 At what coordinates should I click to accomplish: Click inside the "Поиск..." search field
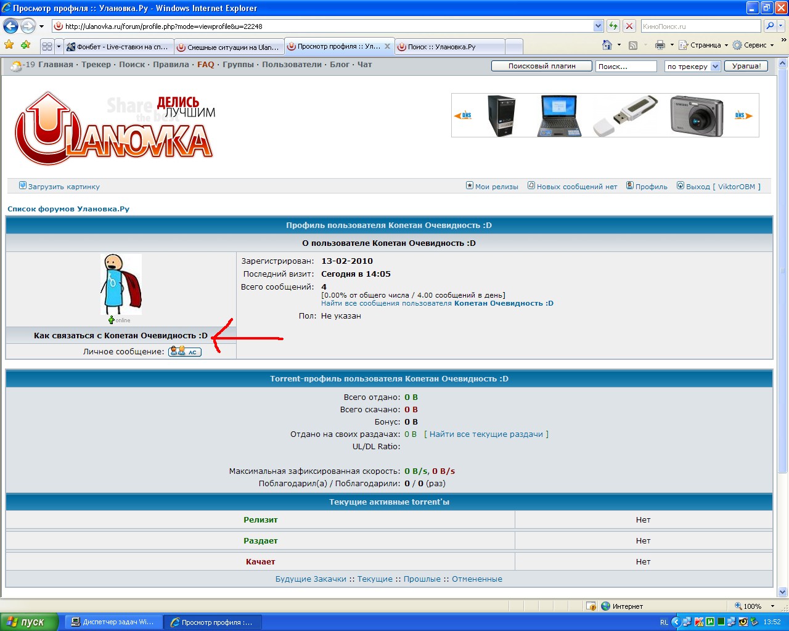pyautogui.click(x=626, y=66)
